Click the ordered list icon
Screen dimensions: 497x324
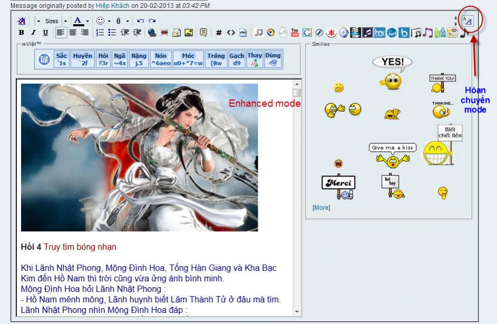point(100,33)
